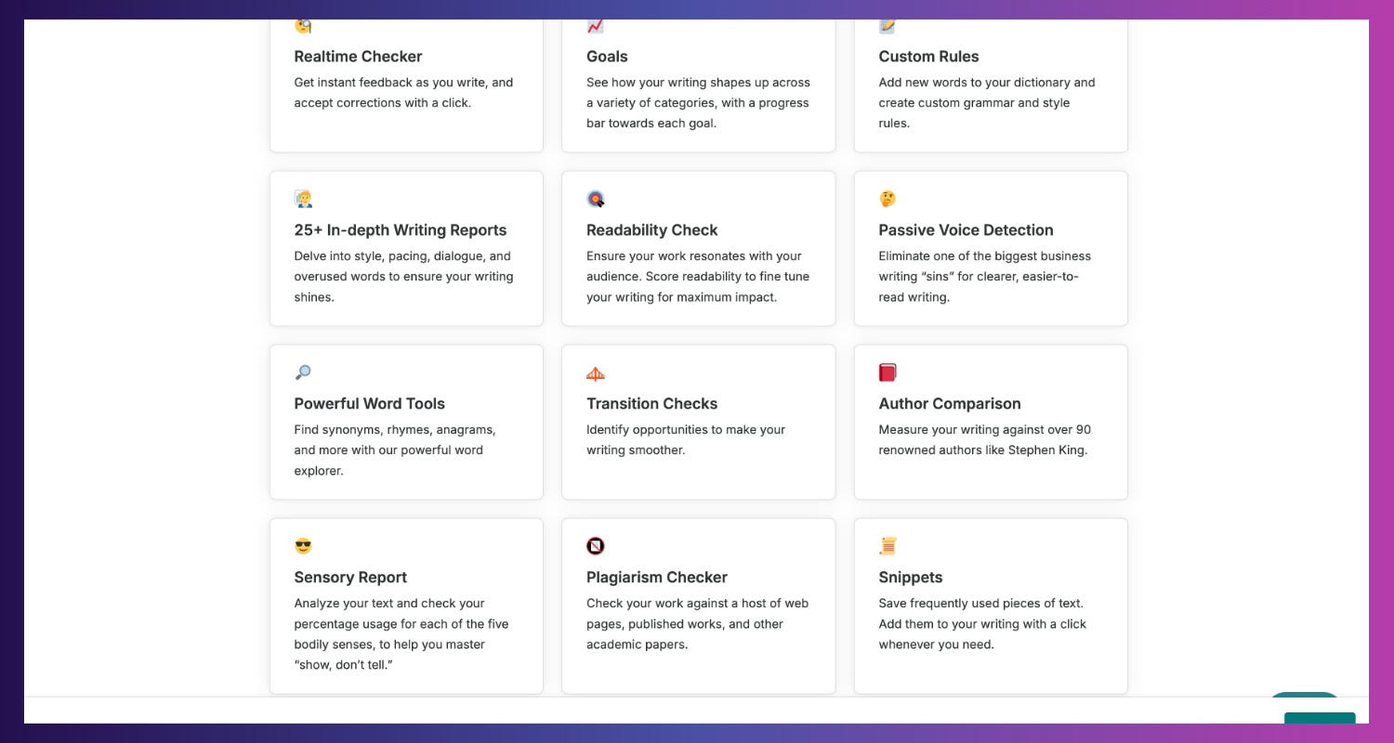Viewport: 1394px width, 743px height.
Task: Click the Transition Checks bridge icon
Action: click(596, 373)
